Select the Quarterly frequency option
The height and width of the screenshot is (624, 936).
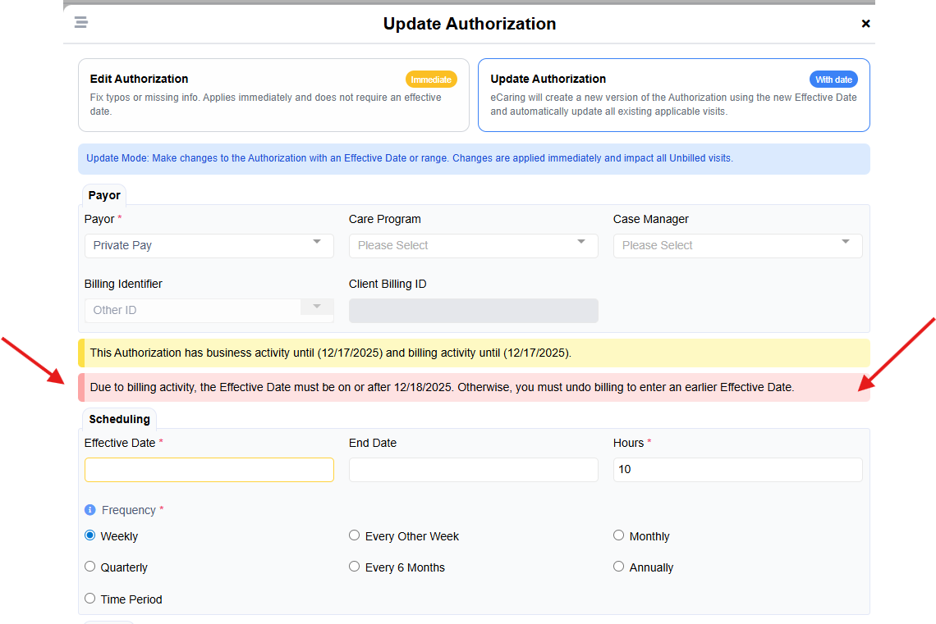tap(90, 567)
